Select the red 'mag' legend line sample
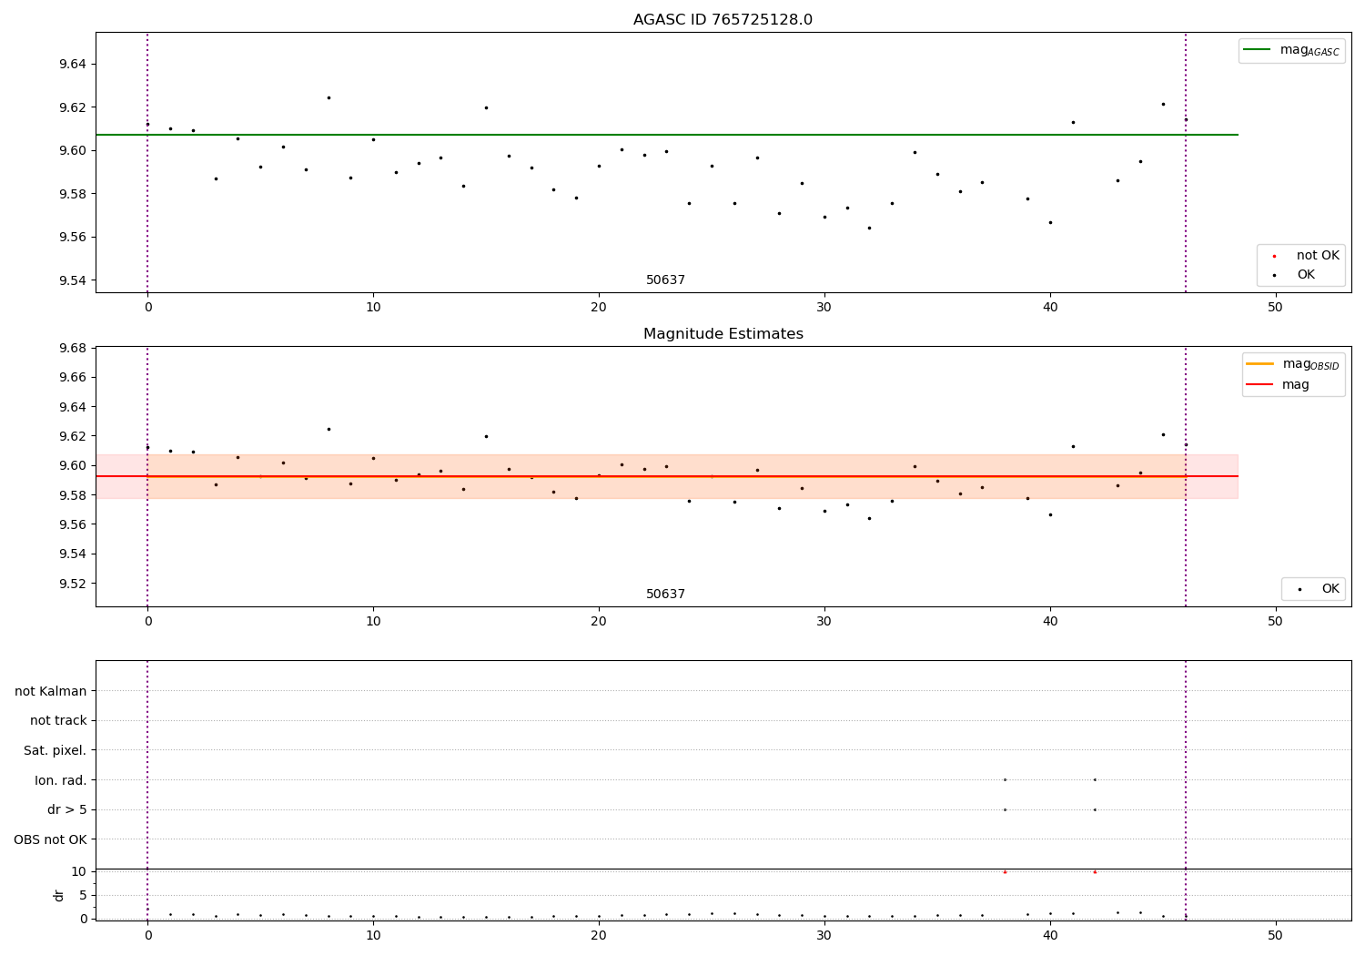This screenshot has height=956, width=1365. coord(1260,385)
